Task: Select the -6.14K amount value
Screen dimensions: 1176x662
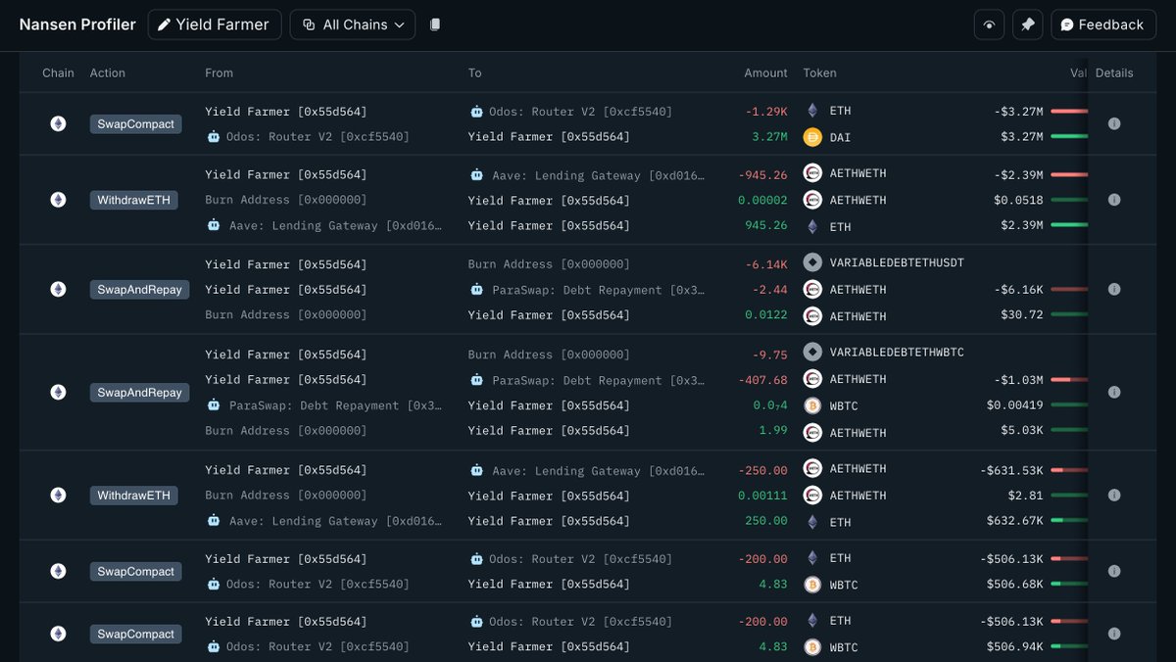Action: point(766,264)
